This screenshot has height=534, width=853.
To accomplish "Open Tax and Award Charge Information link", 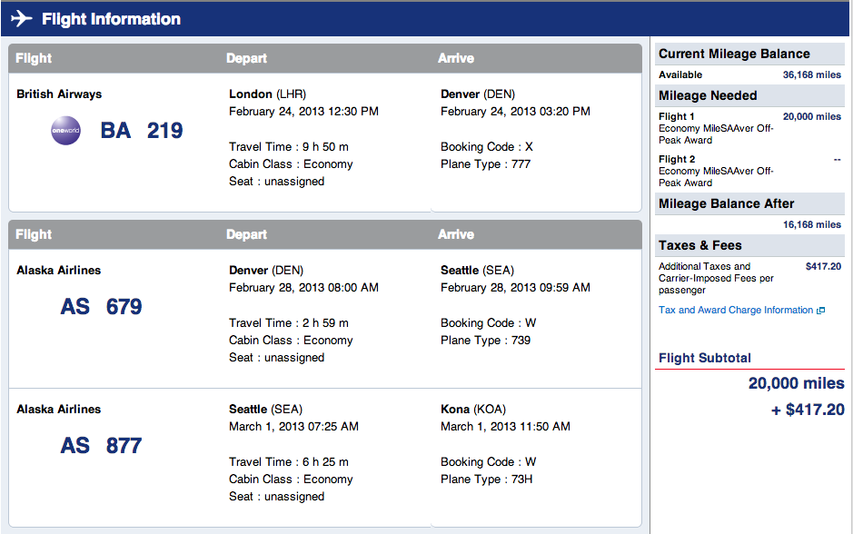I will (736, 310).
